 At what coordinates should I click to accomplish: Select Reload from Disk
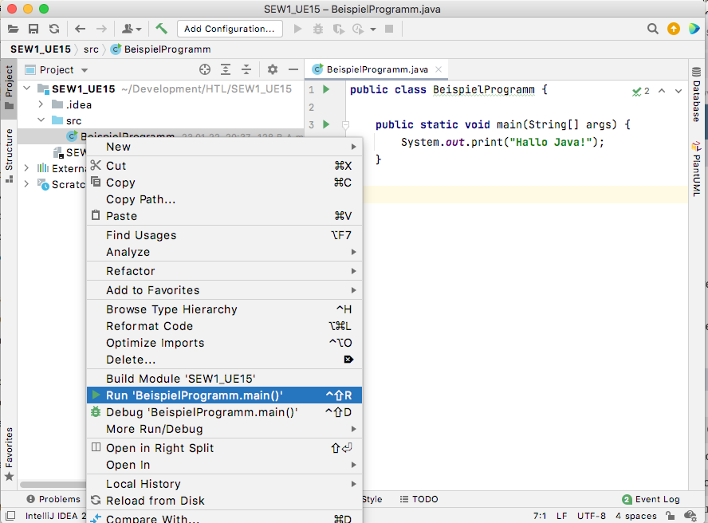point(224,501)
